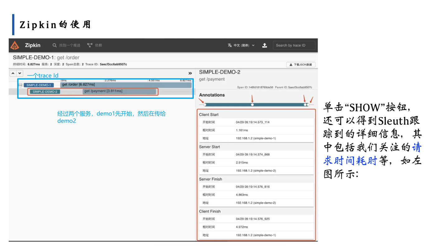This screenshot has height=246, width=439.
Task: Click the SIMPLE-DEMO-2 detail panel title
Action: [x=220, y=72]
